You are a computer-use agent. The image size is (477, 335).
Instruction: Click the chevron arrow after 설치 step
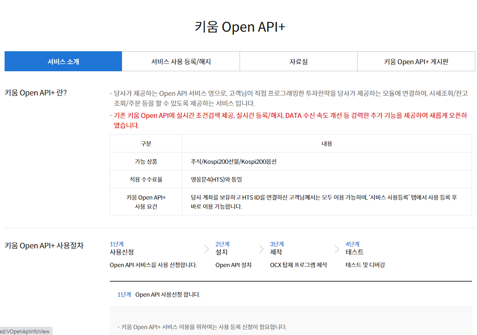click(261, 249)
